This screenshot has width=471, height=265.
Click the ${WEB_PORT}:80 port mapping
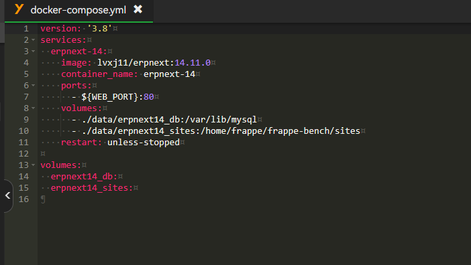point(118,97)
